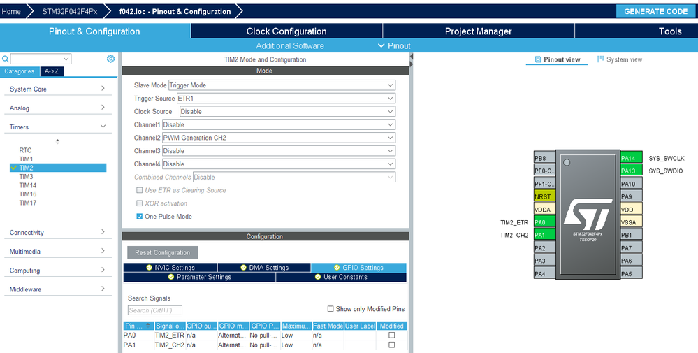The width and height of the screenshot is (698, 353).
Task: Go to Home breadcrumb
Action: 11,12
